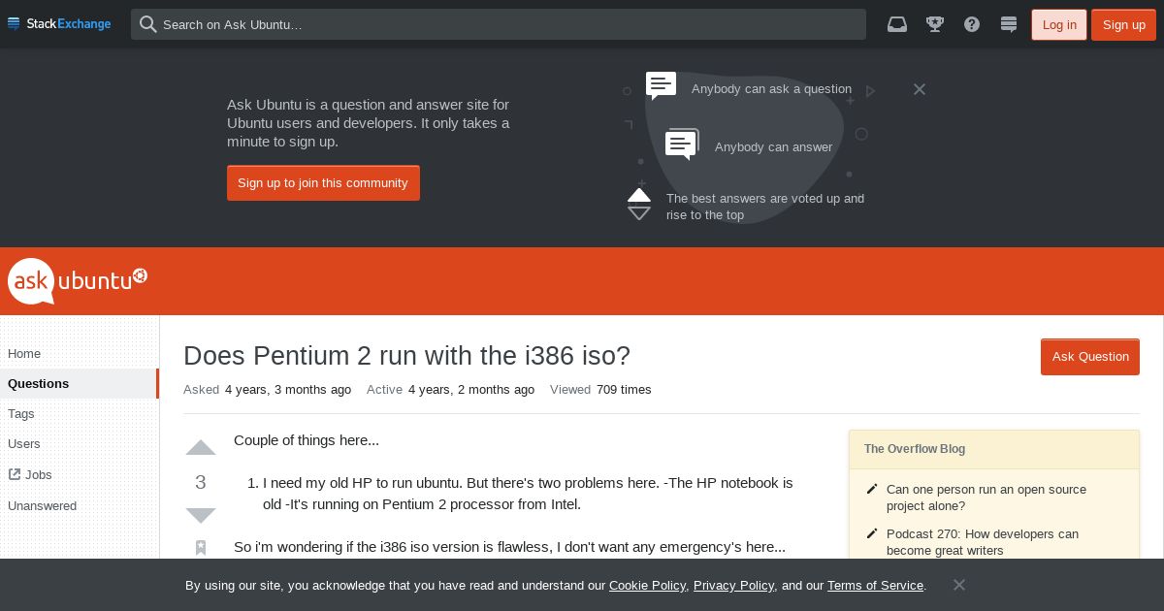This screenshot has width=1164, height=611.
Task: Open the help question-mark icon
Action: (x=972, y=24)
